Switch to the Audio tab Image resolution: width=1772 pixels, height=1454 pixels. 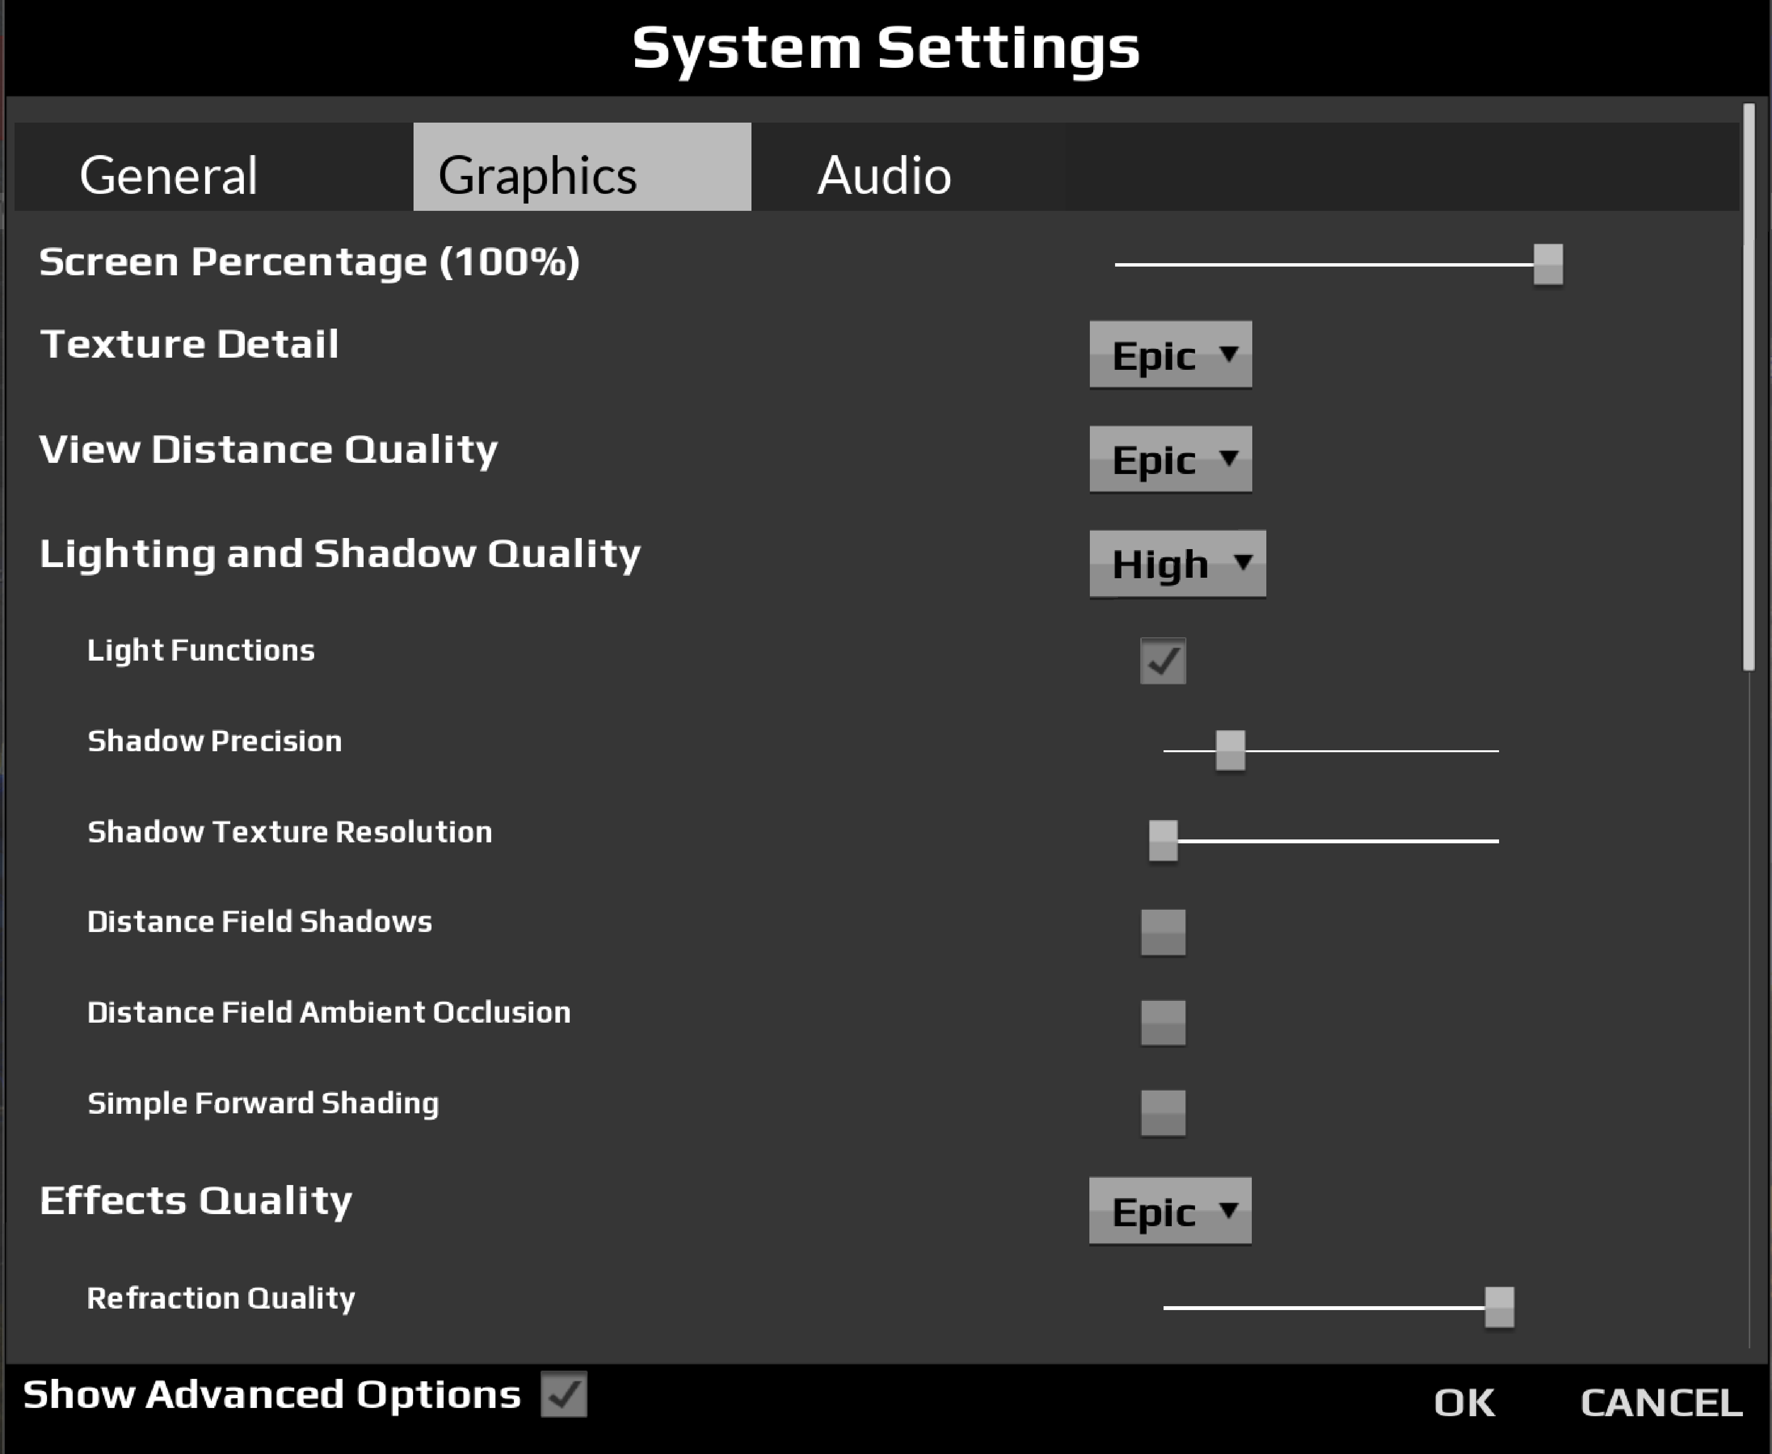[884, 175]
